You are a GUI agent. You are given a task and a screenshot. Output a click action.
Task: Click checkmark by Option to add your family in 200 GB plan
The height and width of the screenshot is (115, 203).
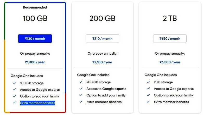point(81,95)
